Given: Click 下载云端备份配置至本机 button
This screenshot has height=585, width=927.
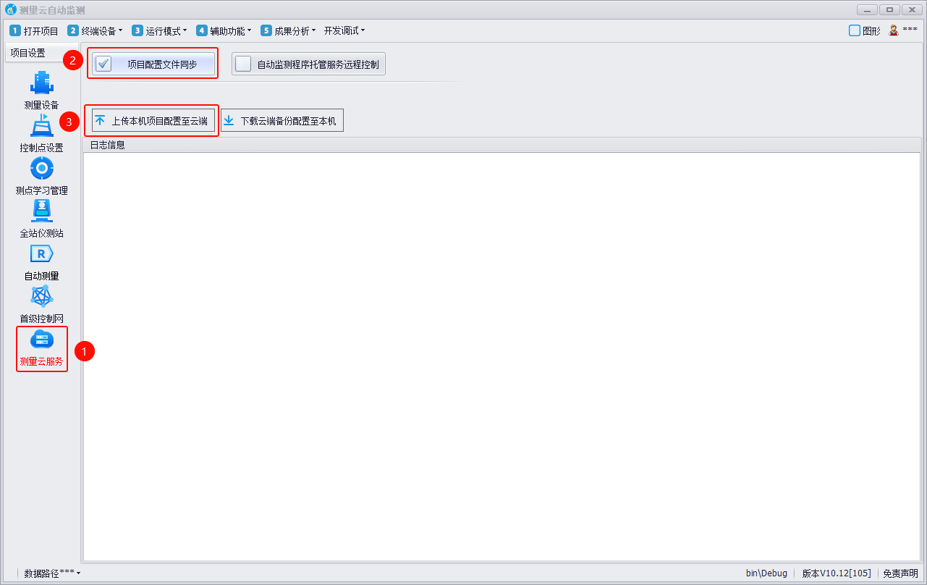Looking at the screenshot, I should (x=282, y=121).
